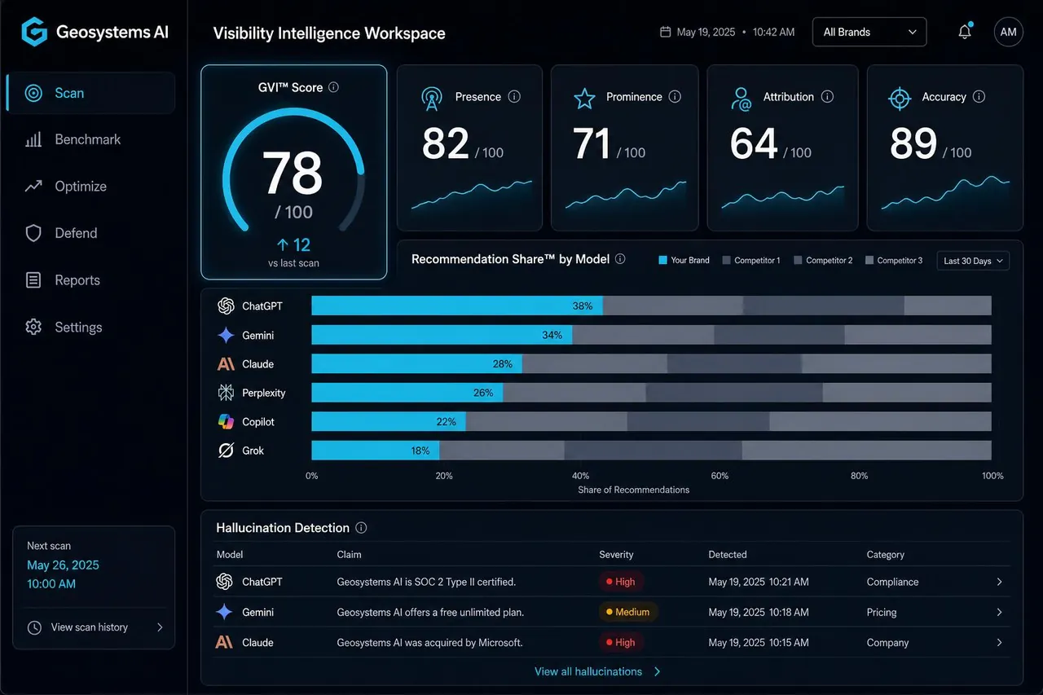Click the info icon next to Accuracy

click(x=979, y=96)
